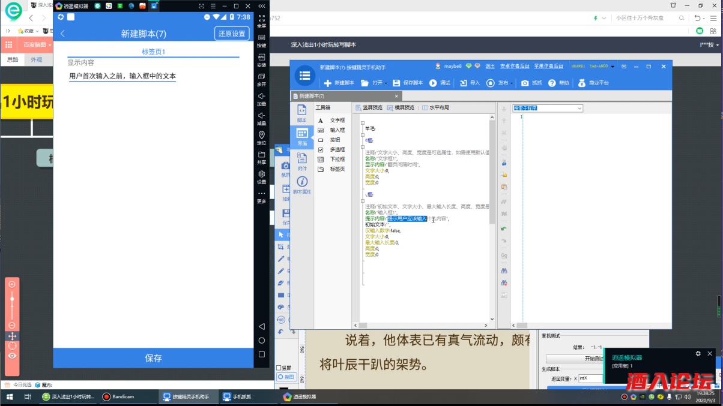Toggle the 竖屏 checkbox
The image size is (723, 406).
(x=279, y=368)
